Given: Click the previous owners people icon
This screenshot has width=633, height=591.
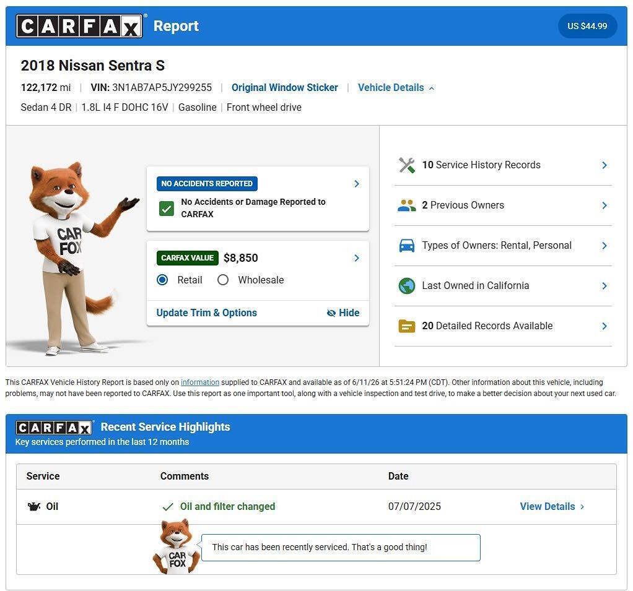Looking at the screenshot, I should click(406, 205).
